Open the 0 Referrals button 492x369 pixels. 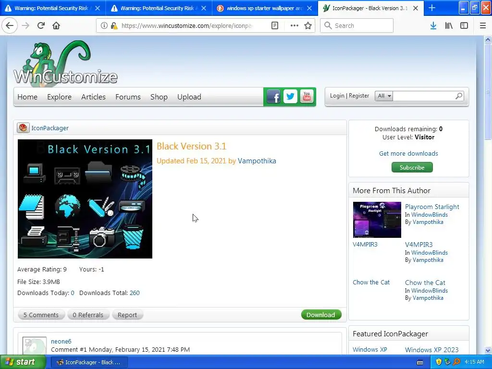[x=88, y=315]
